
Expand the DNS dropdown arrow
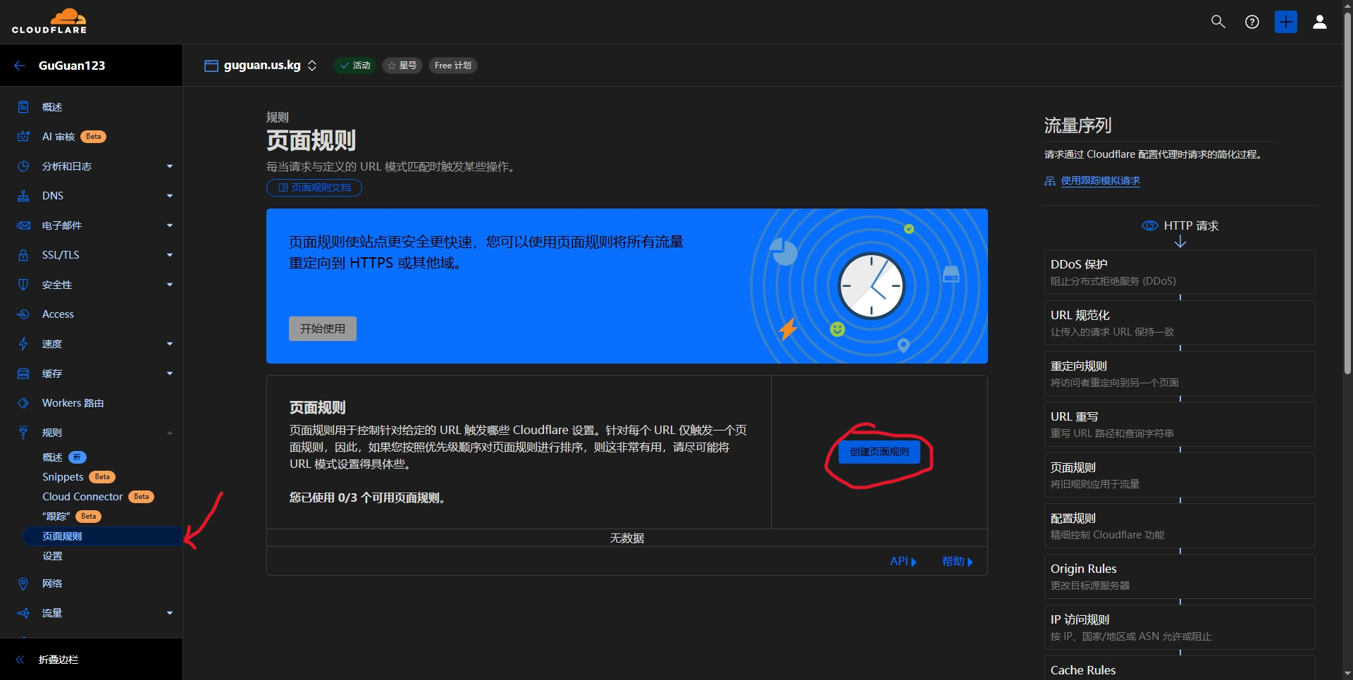(x=169, y=196)
